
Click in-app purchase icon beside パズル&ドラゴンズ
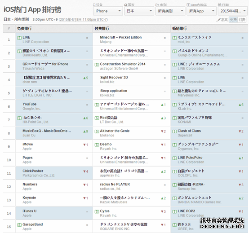(x=174, y=51)
